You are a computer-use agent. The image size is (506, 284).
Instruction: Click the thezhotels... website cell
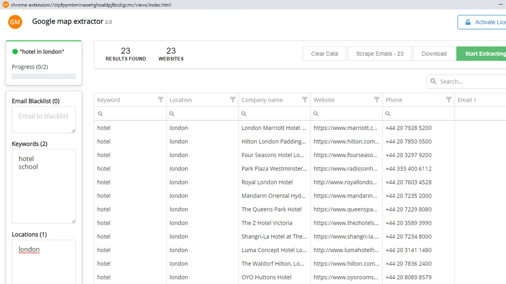346,223
